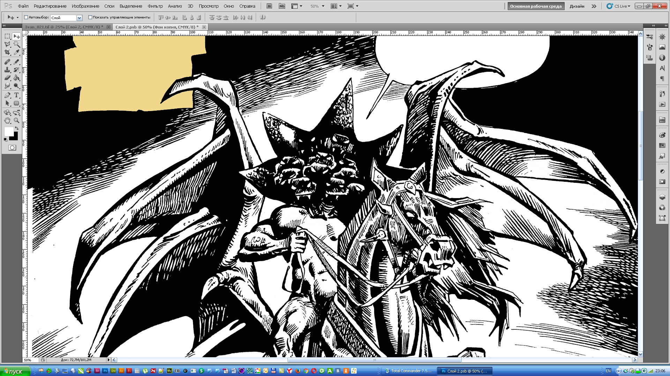This screenshot has width=670, height=376.
Task: Select the 3D Object Rotate tool
Action: pos(7,112)
